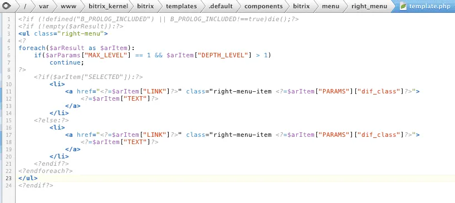This screenshot has width=455, height=203.
Task: Click line number 1 in the gutter
Action: tap(9, 19)
